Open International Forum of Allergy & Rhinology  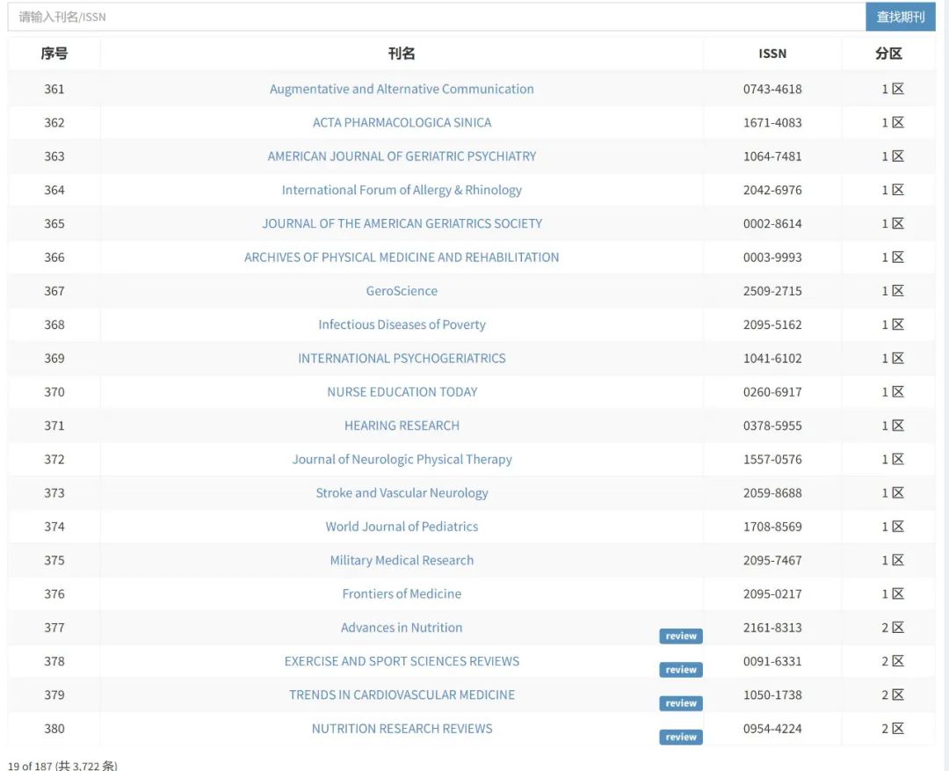tap(402, 190)
